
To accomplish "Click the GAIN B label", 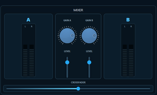I will [x=89, y=20].
